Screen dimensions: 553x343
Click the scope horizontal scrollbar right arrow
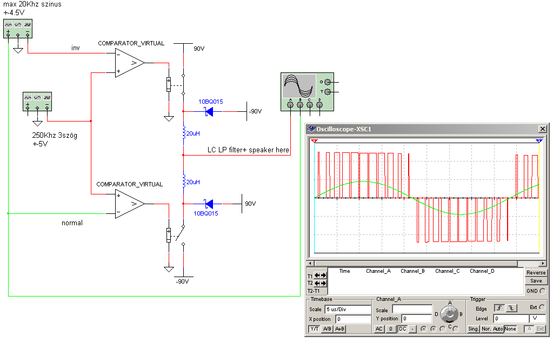tap(543, 264)
